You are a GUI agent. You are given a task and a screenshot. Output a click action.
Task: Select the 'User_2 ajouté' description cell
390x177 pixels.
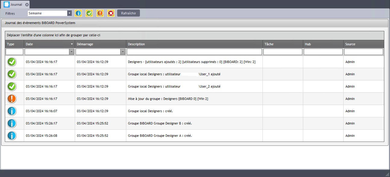[x=194, y=86]
